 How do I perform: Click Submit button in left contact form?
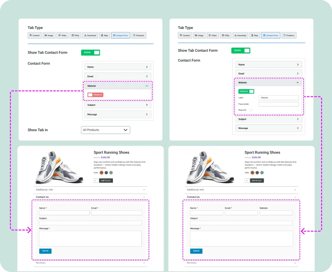45,251
